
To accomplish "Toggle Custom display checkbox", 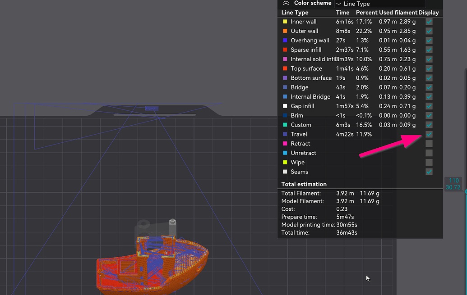I will coord(429,125).
